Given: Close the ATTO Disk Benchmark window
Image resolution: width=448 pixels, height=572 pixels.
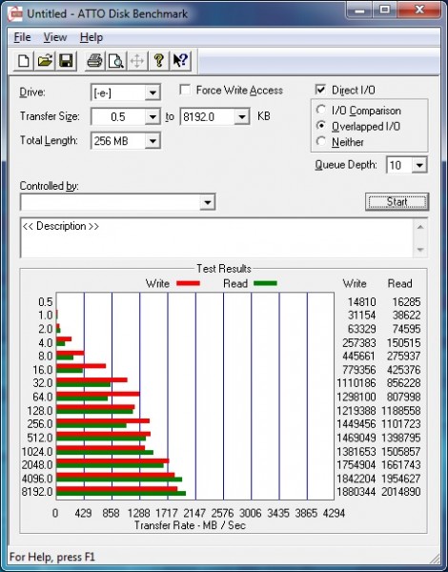Looking at the screenshot, I should point(418,10).
